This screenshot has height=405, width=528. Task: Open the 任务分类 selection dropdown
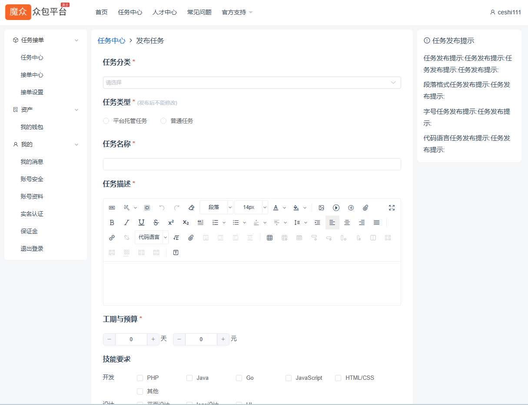point(252,83)
